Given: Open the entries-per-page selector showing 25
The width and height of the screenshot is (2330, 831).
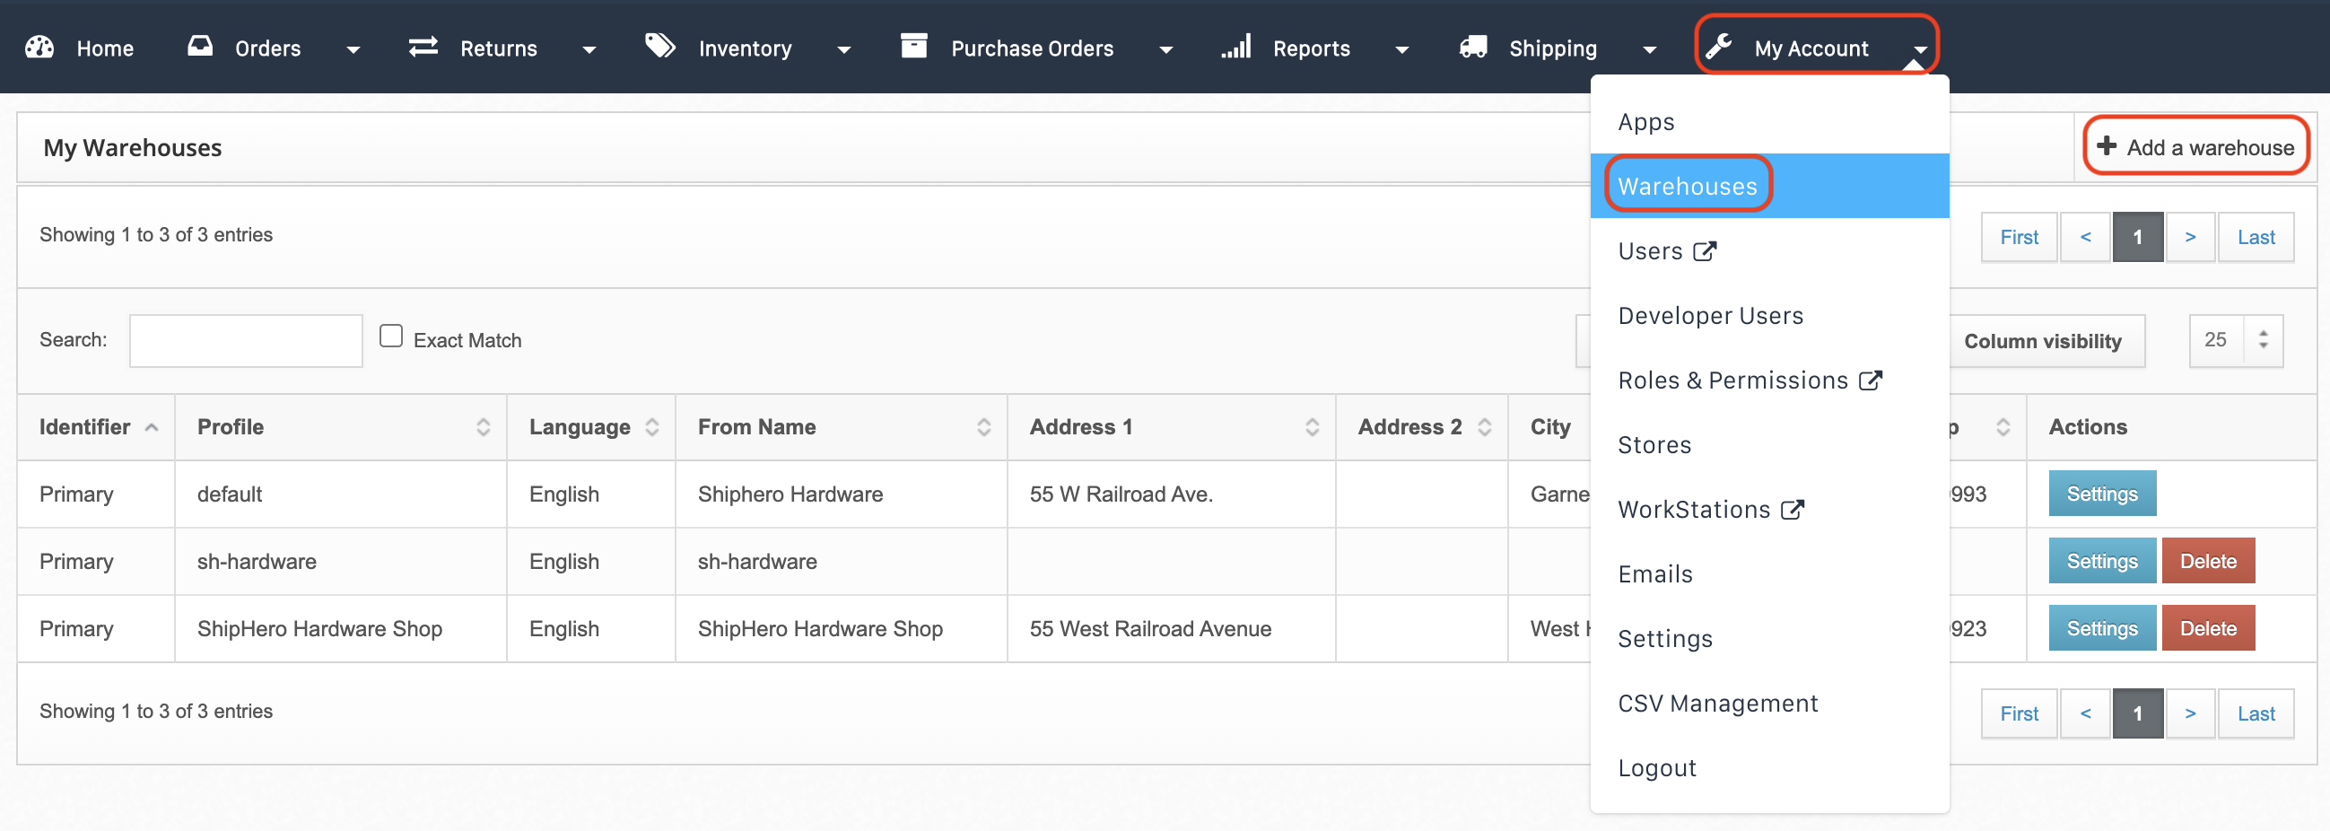Looking at the screenshot, I should coord(2234,340).
